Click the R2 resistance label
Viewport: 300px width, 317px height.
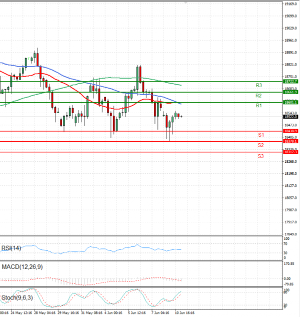[258, 96]
